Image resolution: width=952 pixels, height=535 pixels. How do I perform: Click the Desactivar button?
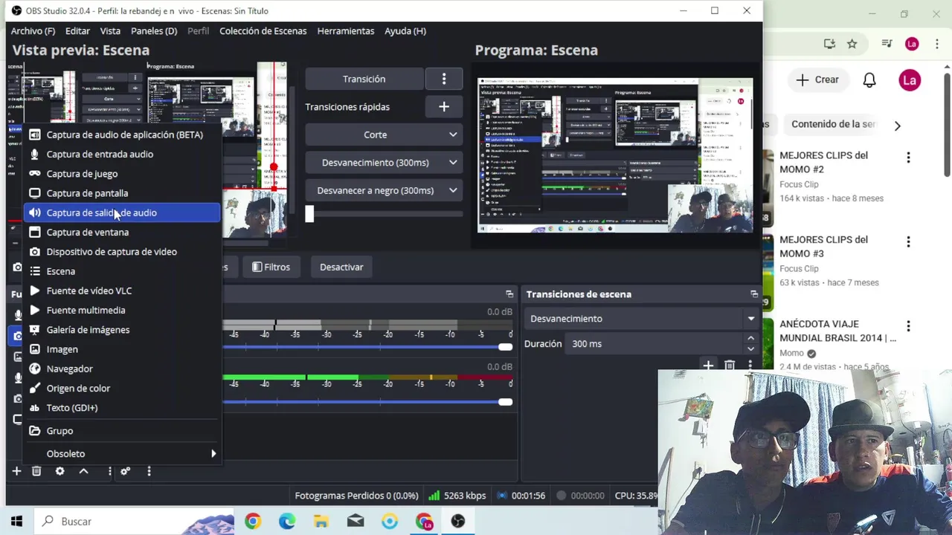click(x=341, y=267)
